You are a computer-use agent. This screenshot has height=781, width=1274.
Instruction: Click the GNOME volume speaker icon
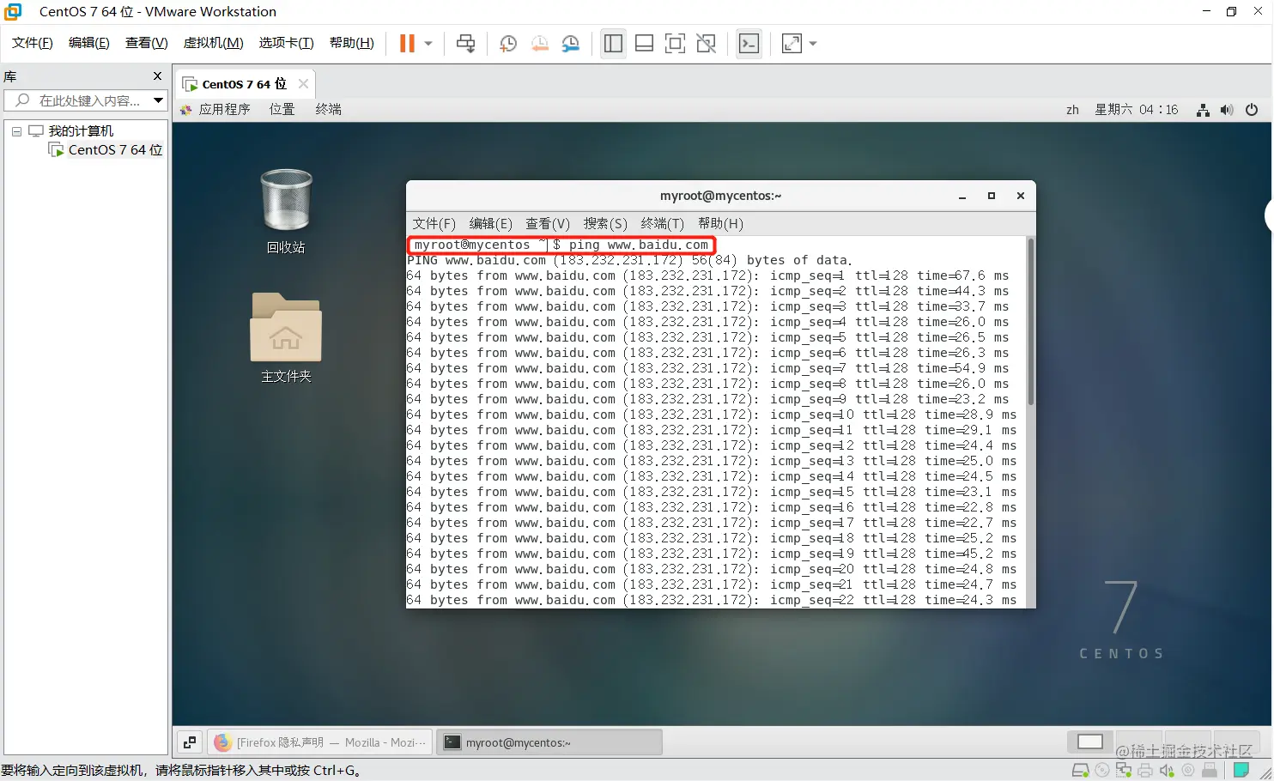tap(1227, 110)
